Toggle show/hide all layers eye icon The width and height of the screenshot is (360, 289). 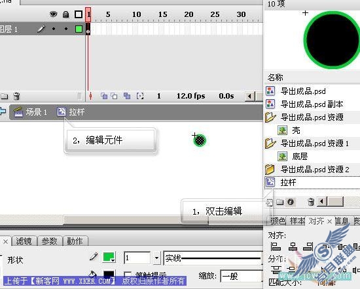53,14
